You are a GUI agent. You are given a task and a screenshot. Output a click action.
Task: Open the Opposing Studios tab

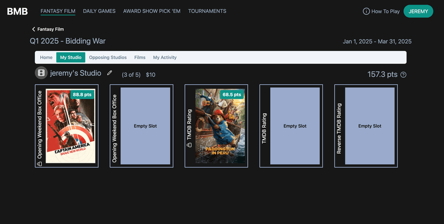(108, 57)
